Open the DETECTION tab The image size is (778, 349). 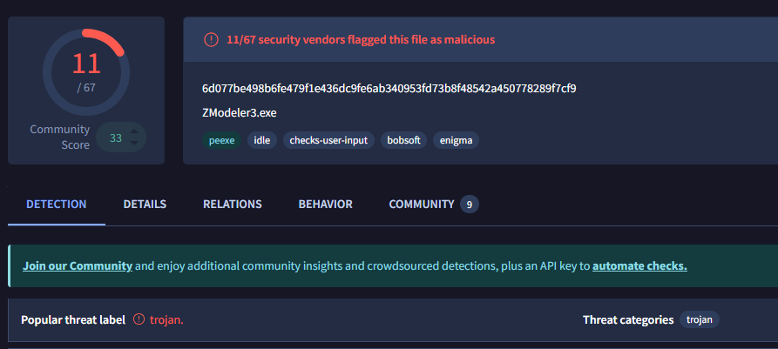pyautogui.click(x=57, y=205)
